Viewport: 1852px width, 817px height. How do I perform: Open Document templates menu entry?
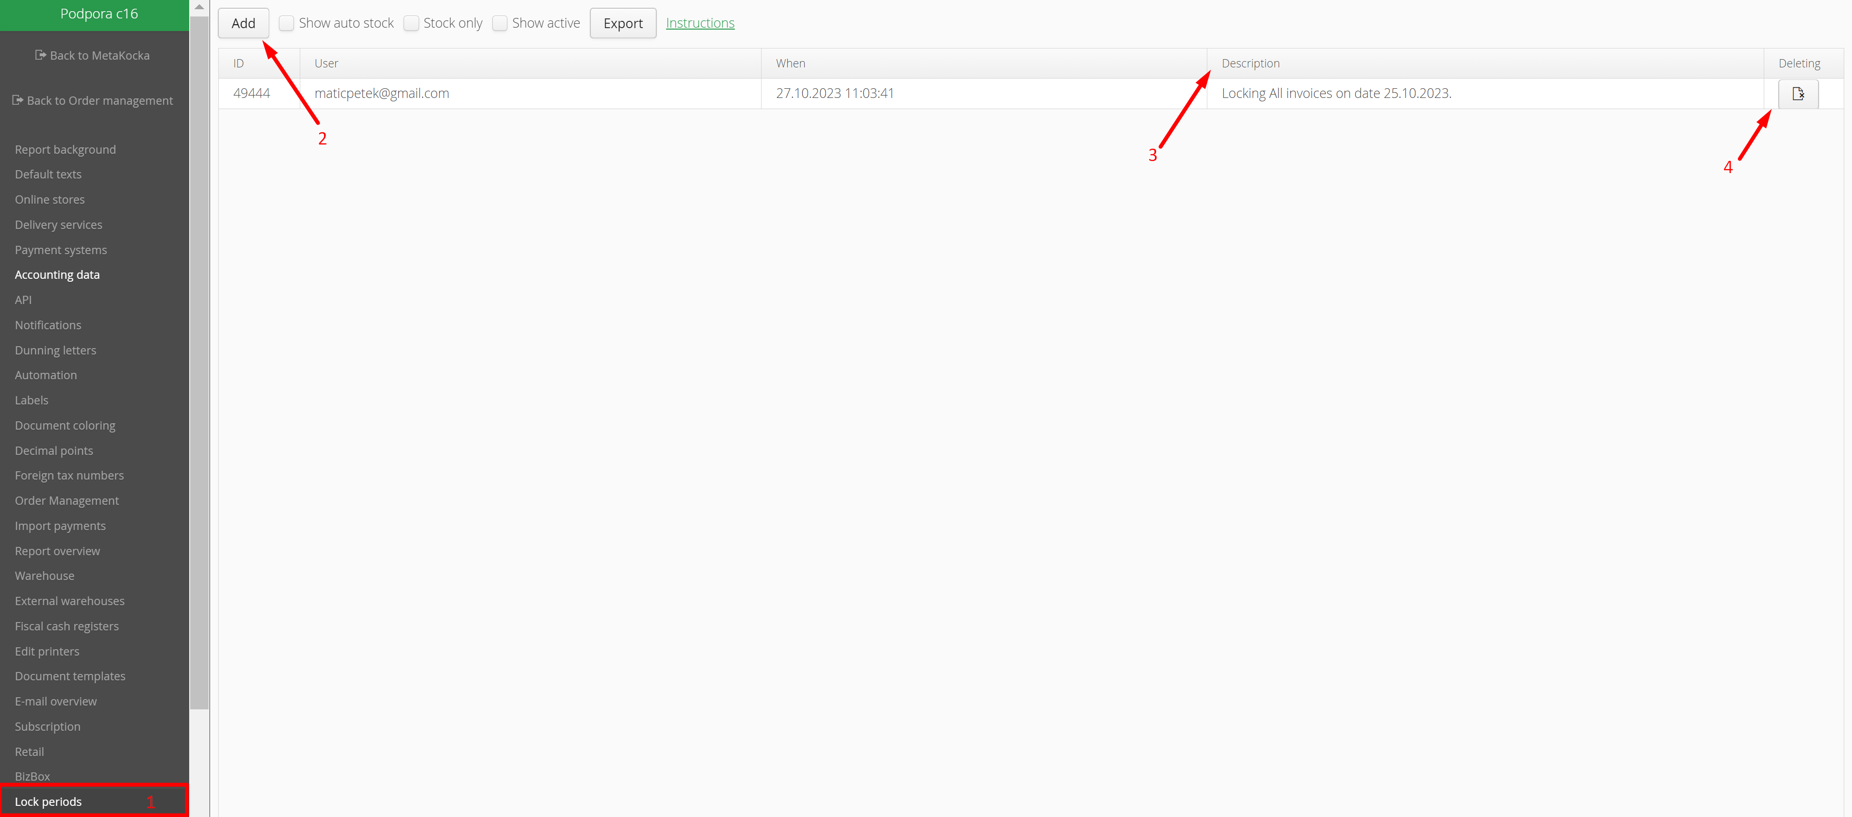pyautogui.click(x=70, y=676)
